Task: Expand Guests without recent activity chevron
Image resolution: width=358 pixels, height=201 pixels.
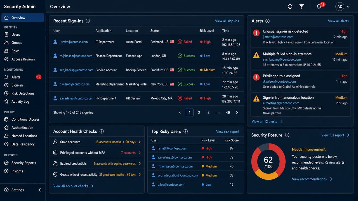Action: coord(140,174)
